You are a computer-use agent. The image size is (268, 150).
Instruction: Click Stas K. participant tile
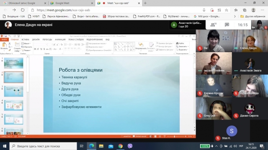pos(232,131)
